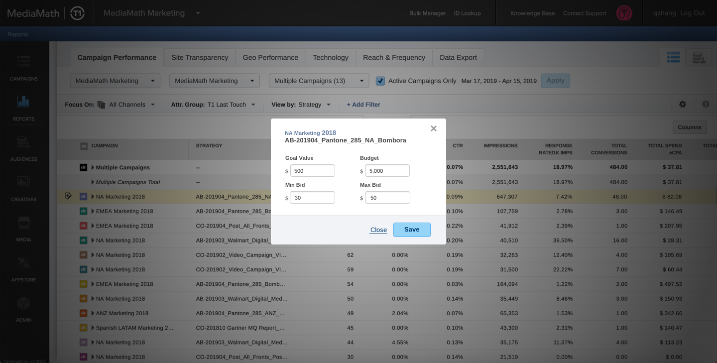
Task: Toggle Active Campaigns Only checkbox
Action: (380, 81)
